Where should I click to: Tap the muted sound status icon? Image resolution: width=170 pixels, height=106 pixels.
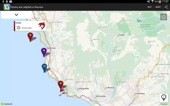[x=148, y=2]
